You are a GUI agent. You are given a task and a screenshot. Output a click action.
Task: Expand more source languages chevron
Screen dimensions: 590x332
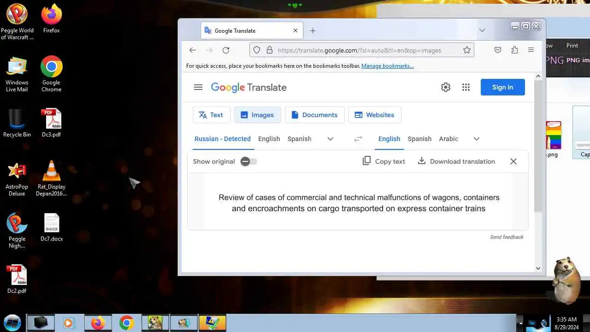(330, 139)
